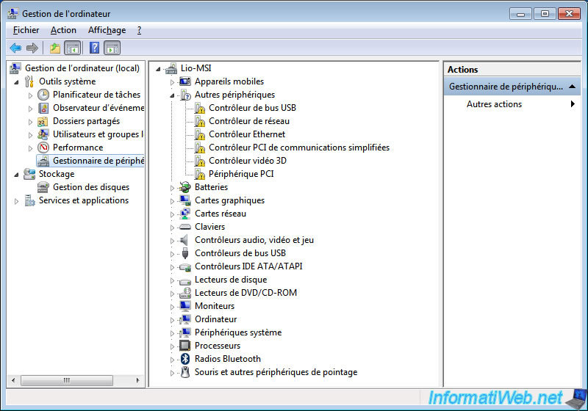Click the Radios Bluetooth icon
The height and width of the screenshot is (411, 588).
[185, 359]
